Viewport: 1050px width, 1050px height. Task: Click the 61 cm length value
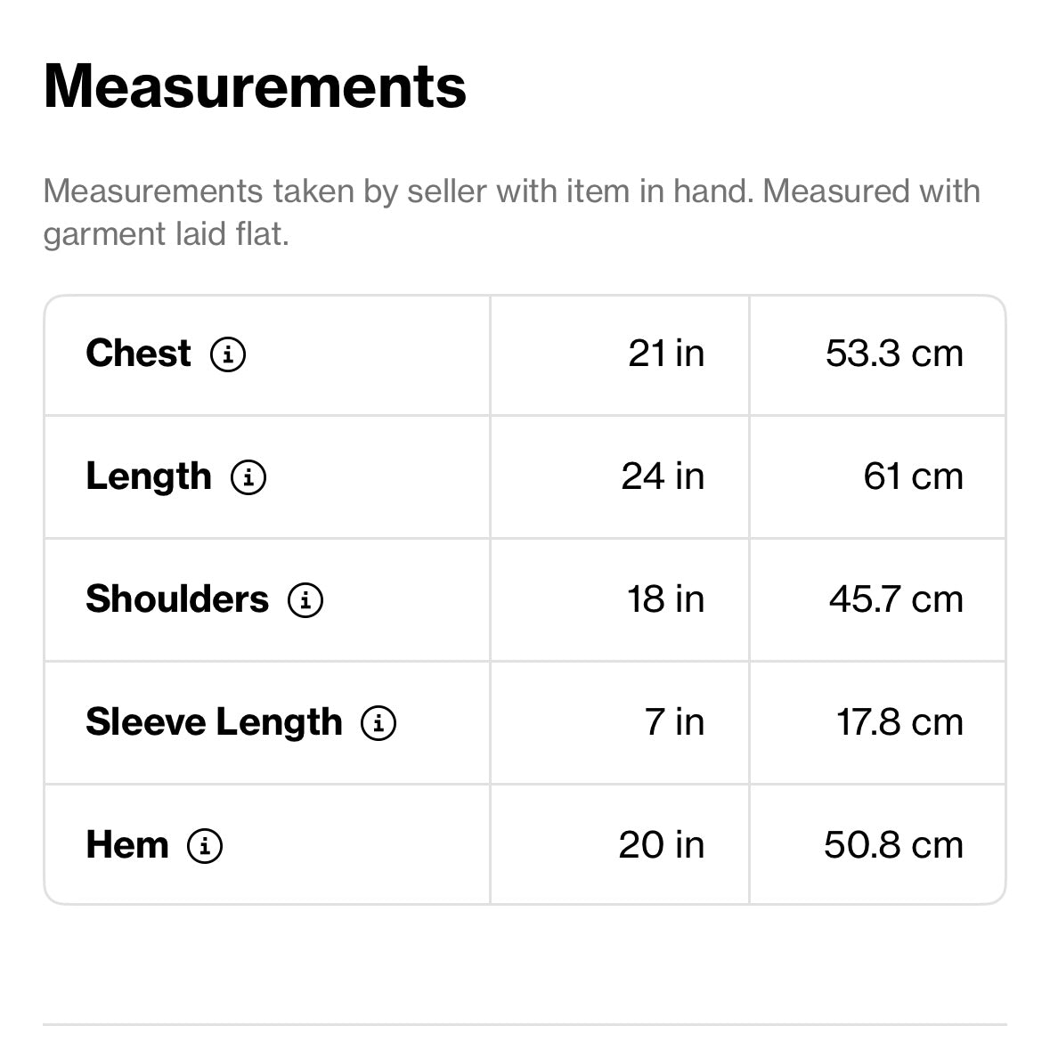[x=913, y=476]
